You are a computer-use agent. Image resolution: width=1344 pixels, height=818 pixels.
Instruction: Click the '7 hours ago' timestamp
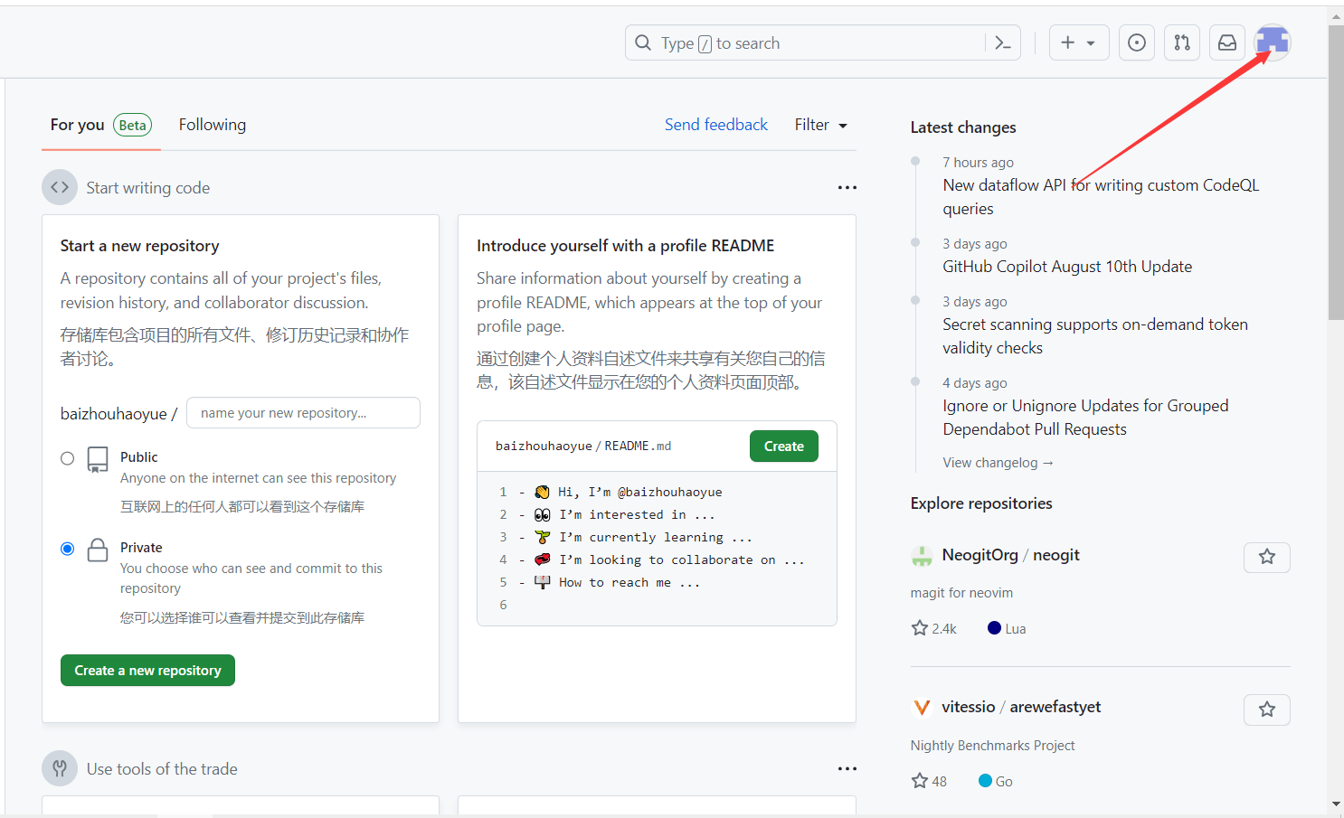(x=978, y=163)
